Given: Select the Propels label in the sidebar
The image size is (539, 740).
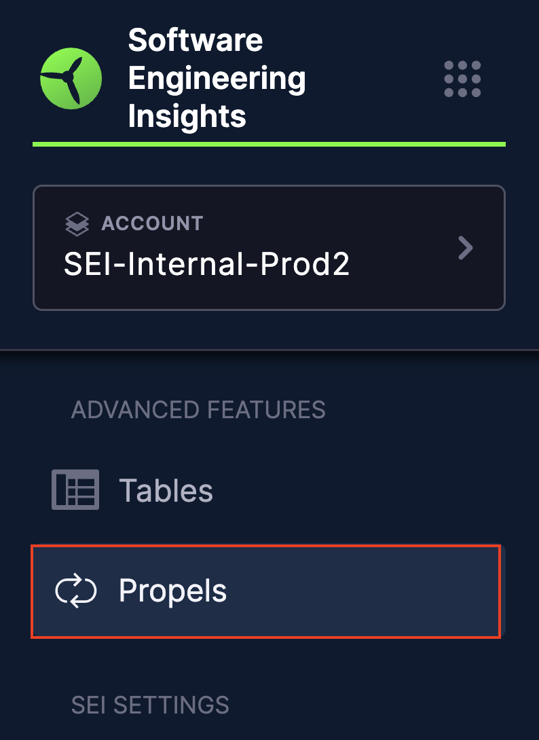Looking at the screenshot, I should point(172,591).
